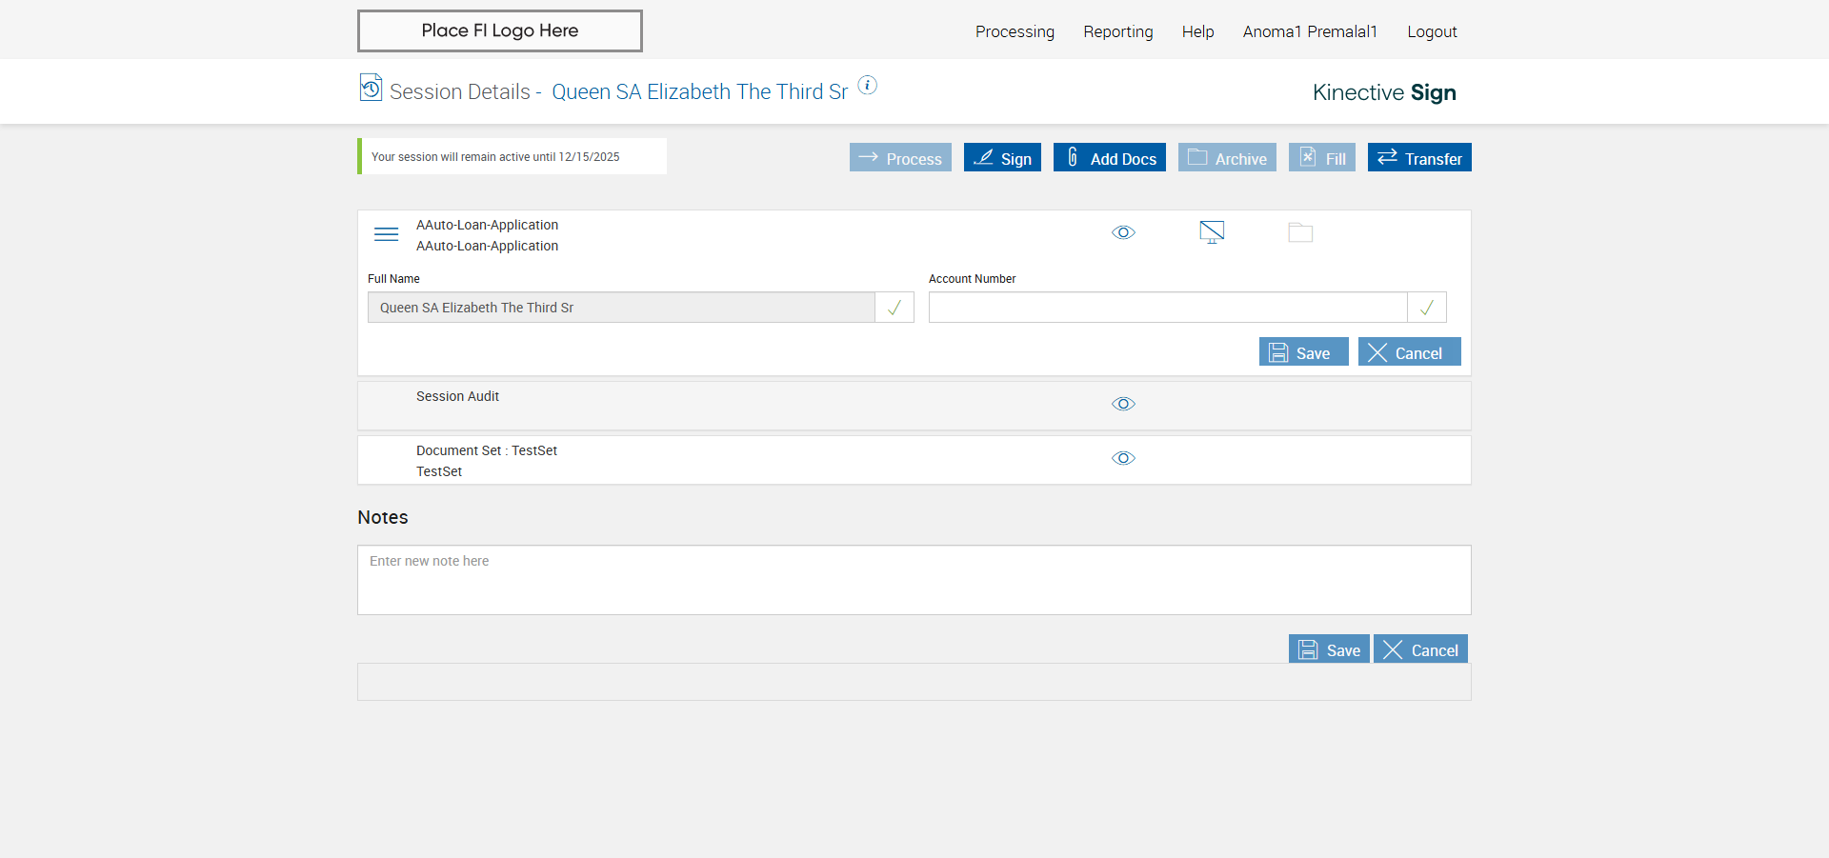The width and height of the screenshot is (1829, 858).
Task: Open the Help menu
Action: pos(1197,31)
